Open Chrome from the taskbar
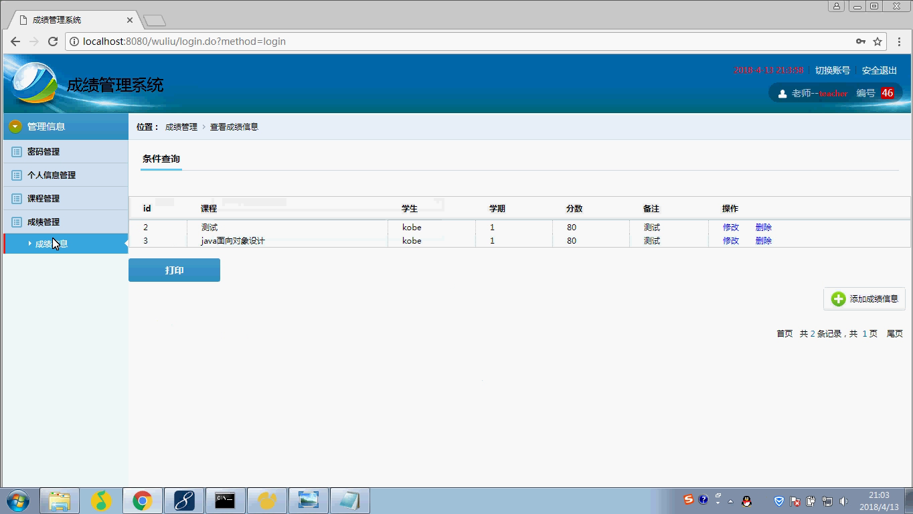Image resolution: width=913 pixels, height=514 pixels. click(x=142, y=501)
